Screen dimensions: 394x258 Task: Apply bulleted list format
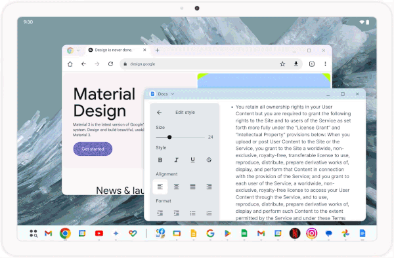point(192,213)
